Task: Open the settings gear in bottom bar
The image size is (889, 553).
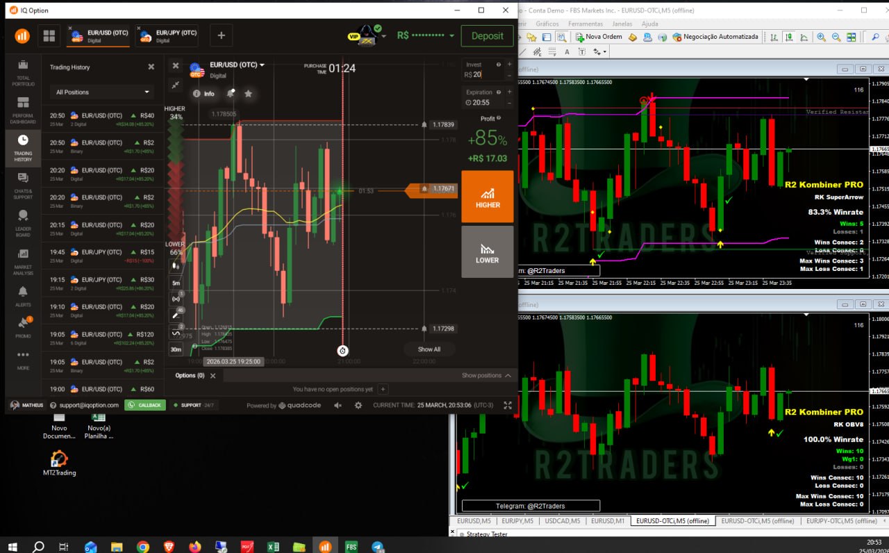Action: 358,405
